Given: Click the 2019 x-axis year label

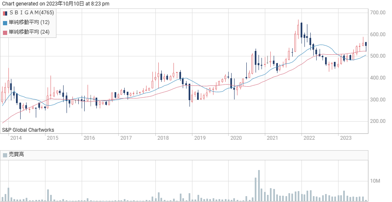Looking at the screenshot, I should coord(200,138).
